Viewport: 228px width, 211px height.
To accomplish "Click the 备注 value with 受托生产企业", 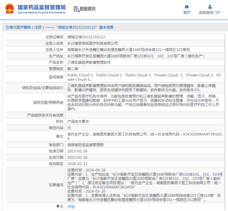I will [145, 136].
